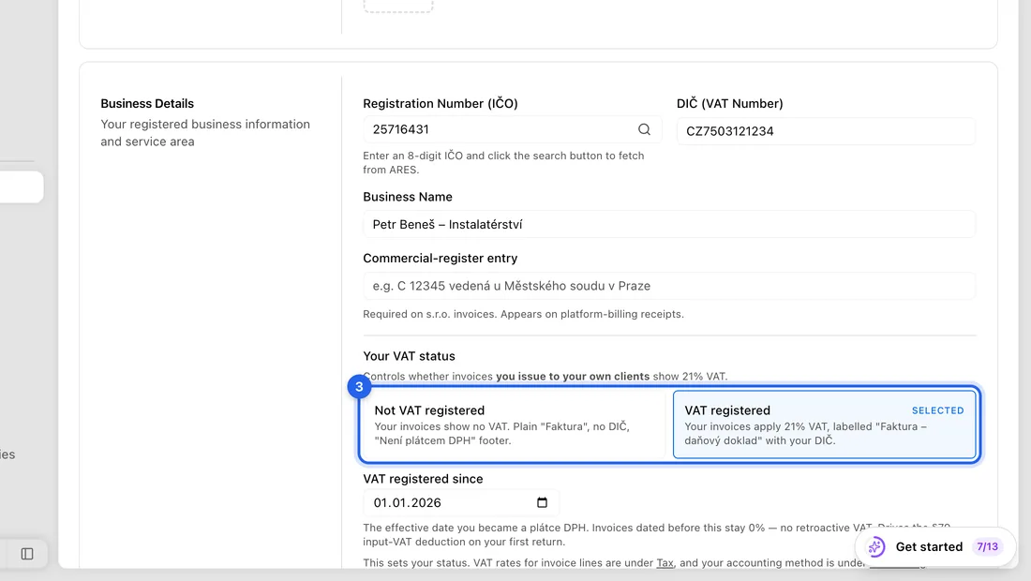The width and height of the screenshot is (1031, 581).
Task: Click the ARES search magnifier icon
Action: tap(645, 129)
